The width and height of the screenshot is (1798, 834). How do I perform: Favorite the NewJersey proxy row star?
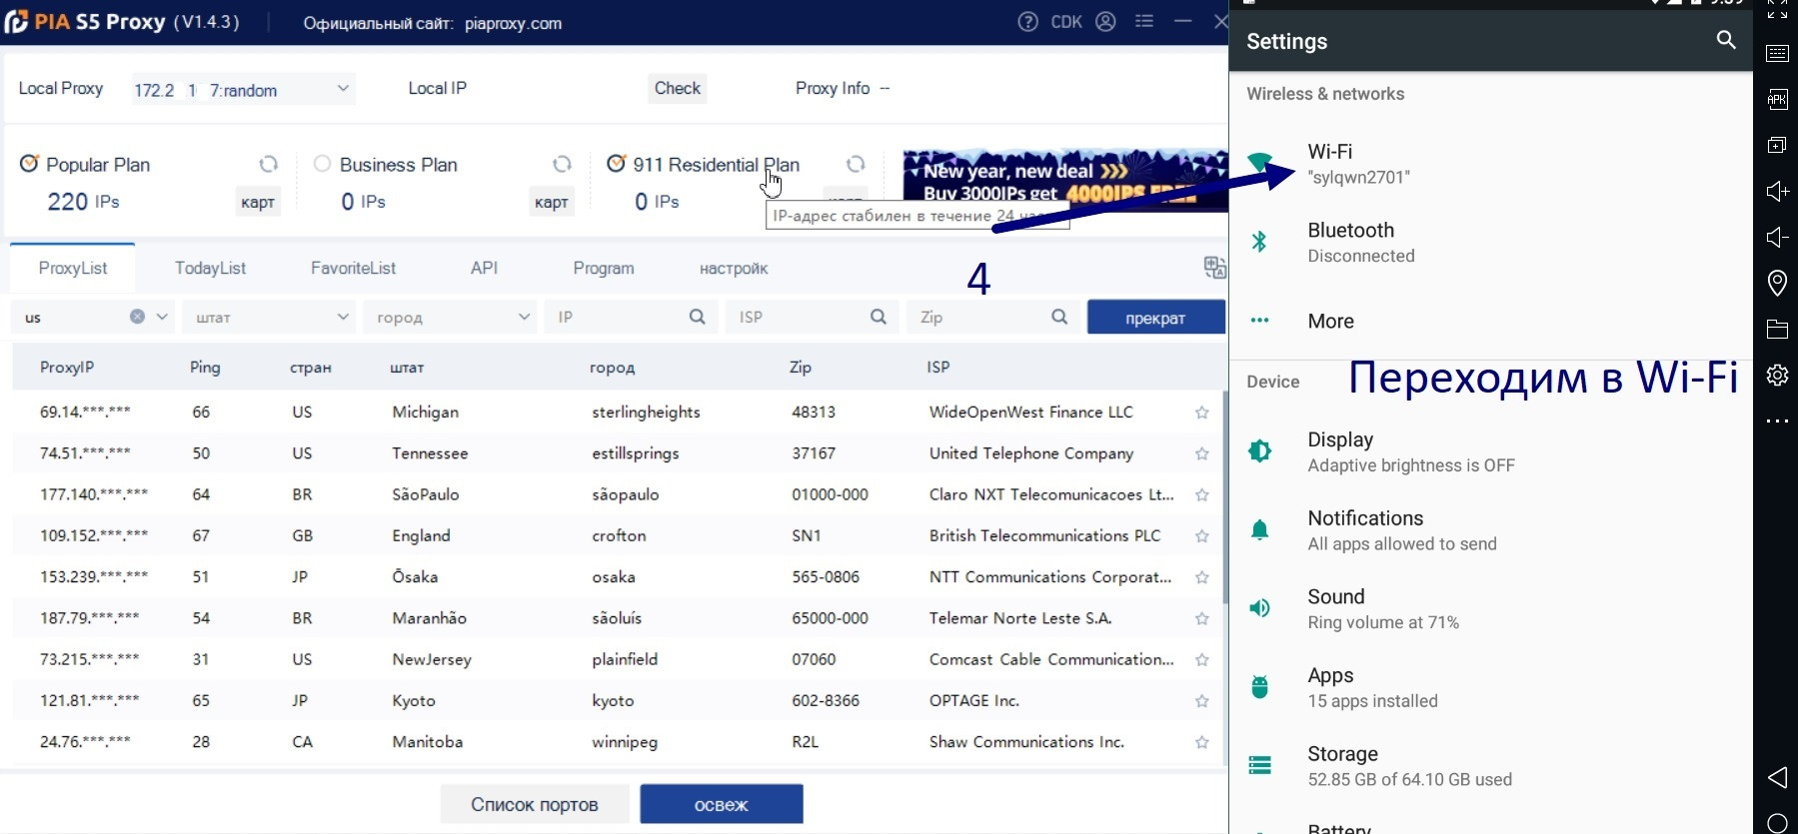pyautogui.click(x=1201, y=660)
